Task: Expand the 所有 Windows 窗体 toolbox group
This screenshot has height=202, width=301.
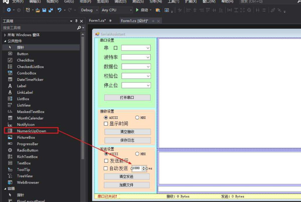Action: pos(5,35)
